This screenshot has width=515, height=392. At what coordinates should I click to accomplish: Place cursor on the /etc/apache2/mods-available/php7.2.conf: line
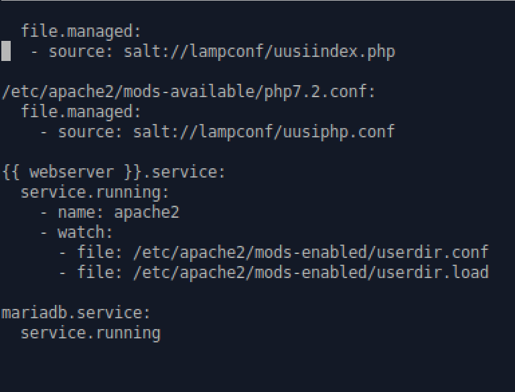(189, 92)
